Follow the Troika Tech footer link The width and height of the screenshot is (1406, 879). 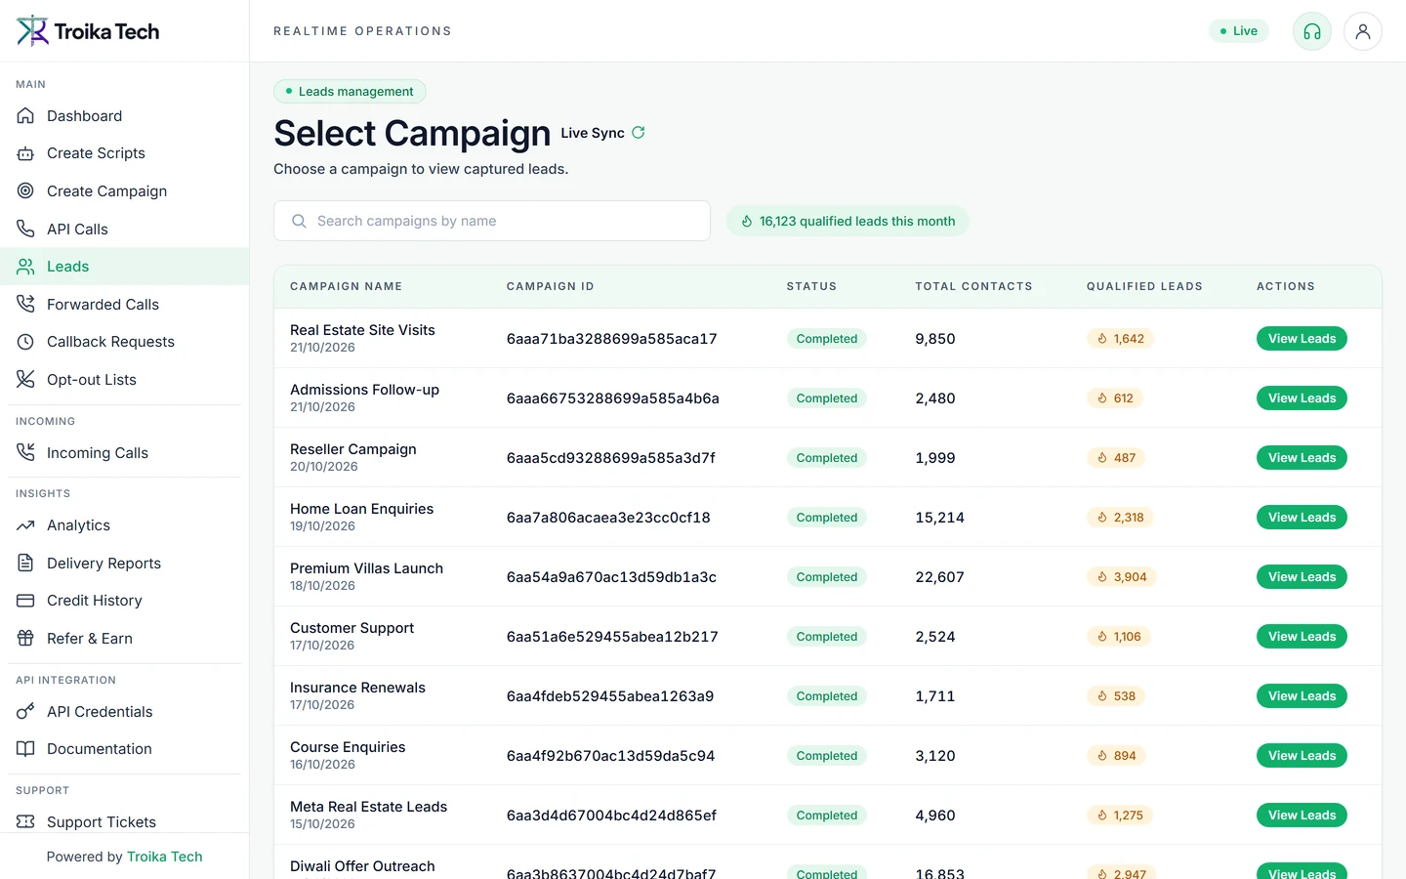[x=164, y=857]
